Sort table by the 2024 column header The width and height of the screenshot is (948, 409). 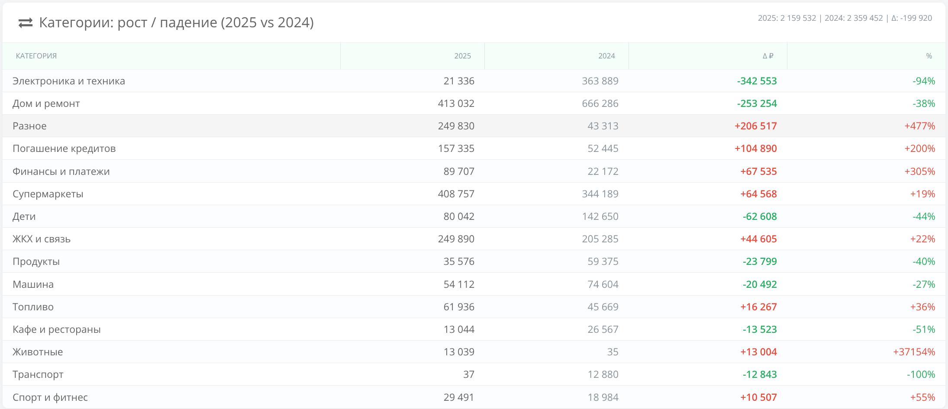click(606, 56)
